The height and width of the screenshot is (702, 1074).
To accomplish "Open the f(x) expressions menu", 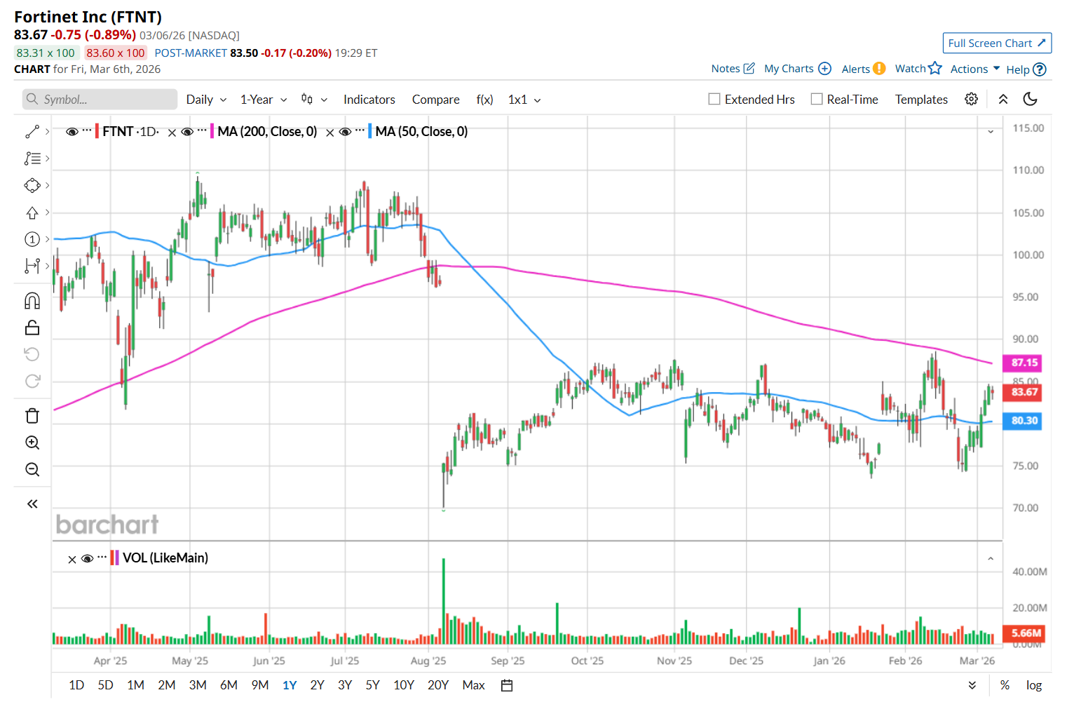I will 484,100.
